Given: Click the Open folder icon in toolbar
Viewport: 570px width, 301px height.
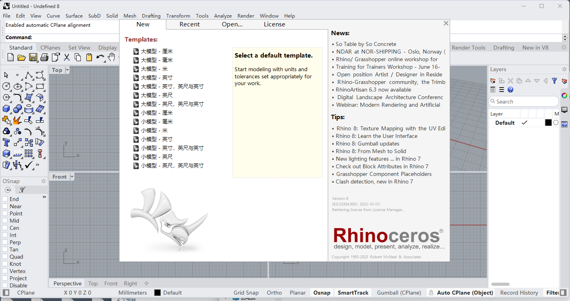Looking at the screenshot, I should point(22,58).
